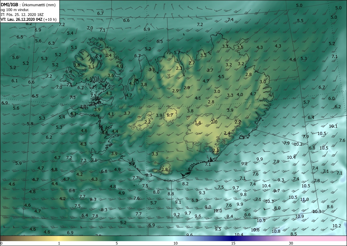This screenshot has height=246, width=347.
Task: Click the '2.2' value on the map
Action: tap(147, 122)
